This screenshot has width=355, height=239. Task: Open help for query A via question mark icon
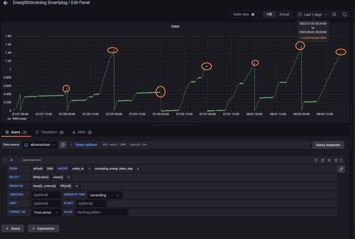click(316, 160)
